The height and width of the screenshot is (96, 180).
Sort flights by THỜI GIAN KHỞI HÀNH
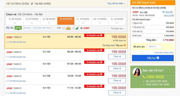(x=42, y=28)
